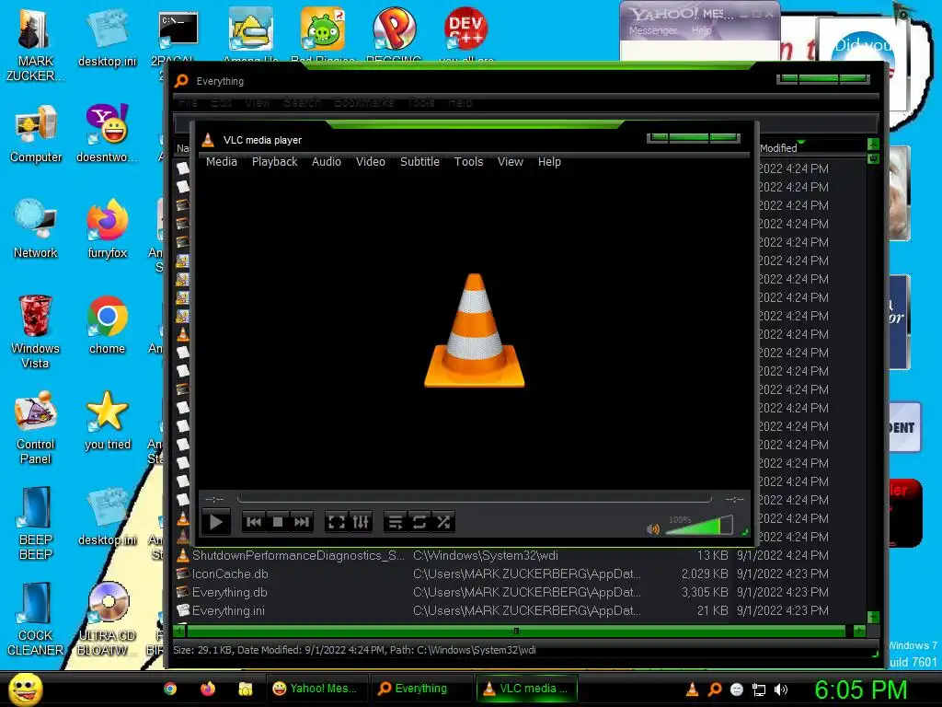
Task: Select the you tried star icon
Action: point(107,420)
